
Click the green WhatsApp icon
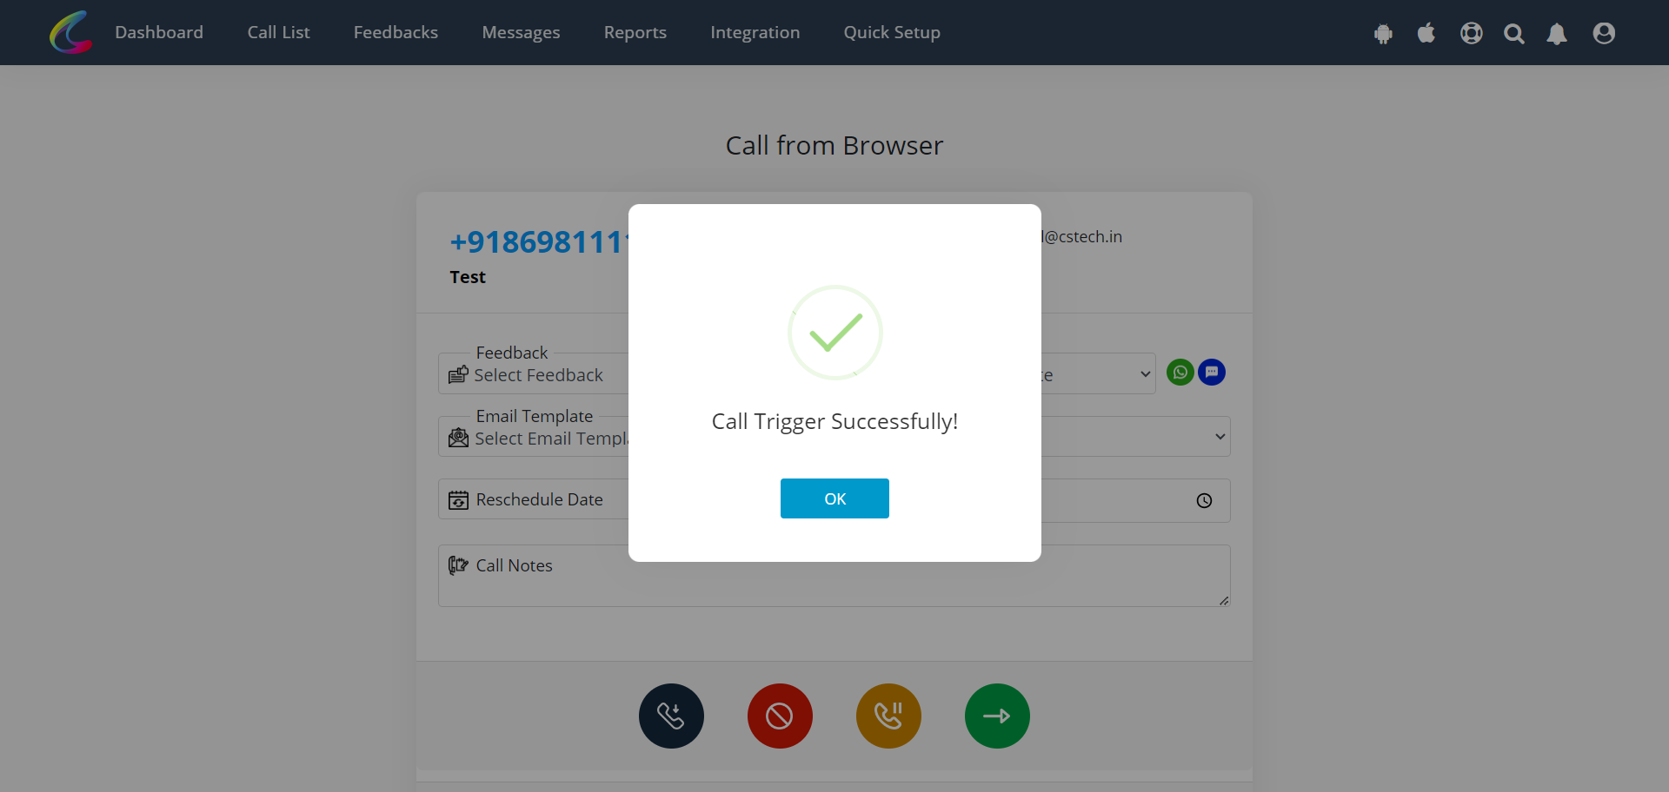(x=1180, y=373)
